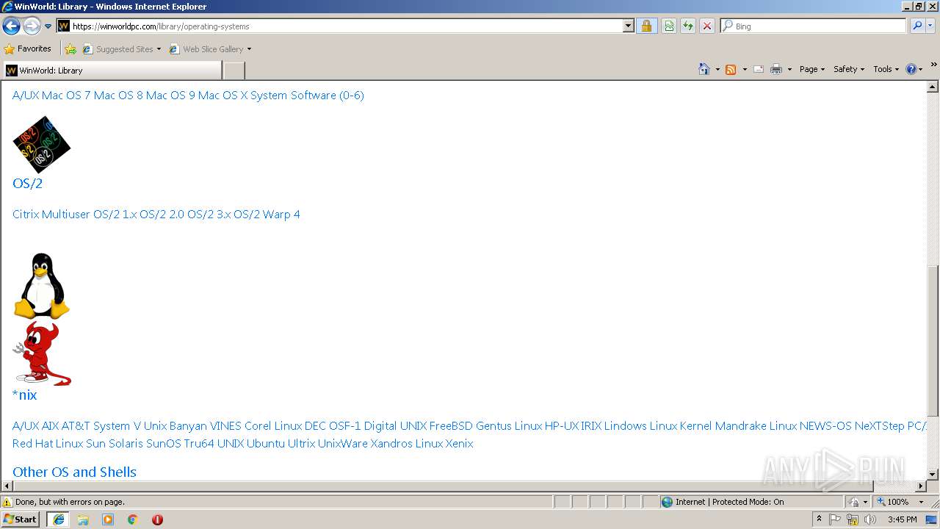Open the Ubuntu link
This screenshot has height=529, width=940.
click(x=265, y=444)
